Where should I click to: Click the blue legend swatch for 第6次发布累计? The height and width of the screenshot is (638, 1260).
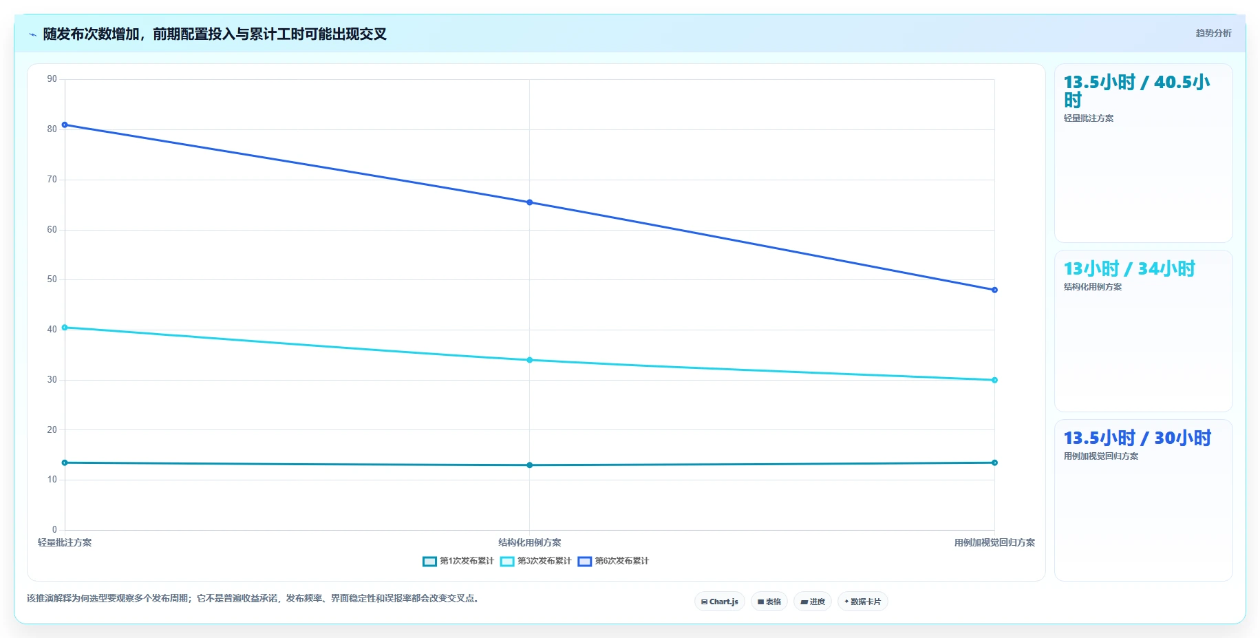(x=585, y=561)
